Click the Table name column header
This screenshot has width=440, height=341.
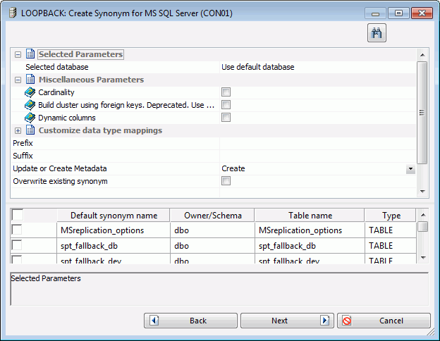pyautogui.click(x=310, y=216)
